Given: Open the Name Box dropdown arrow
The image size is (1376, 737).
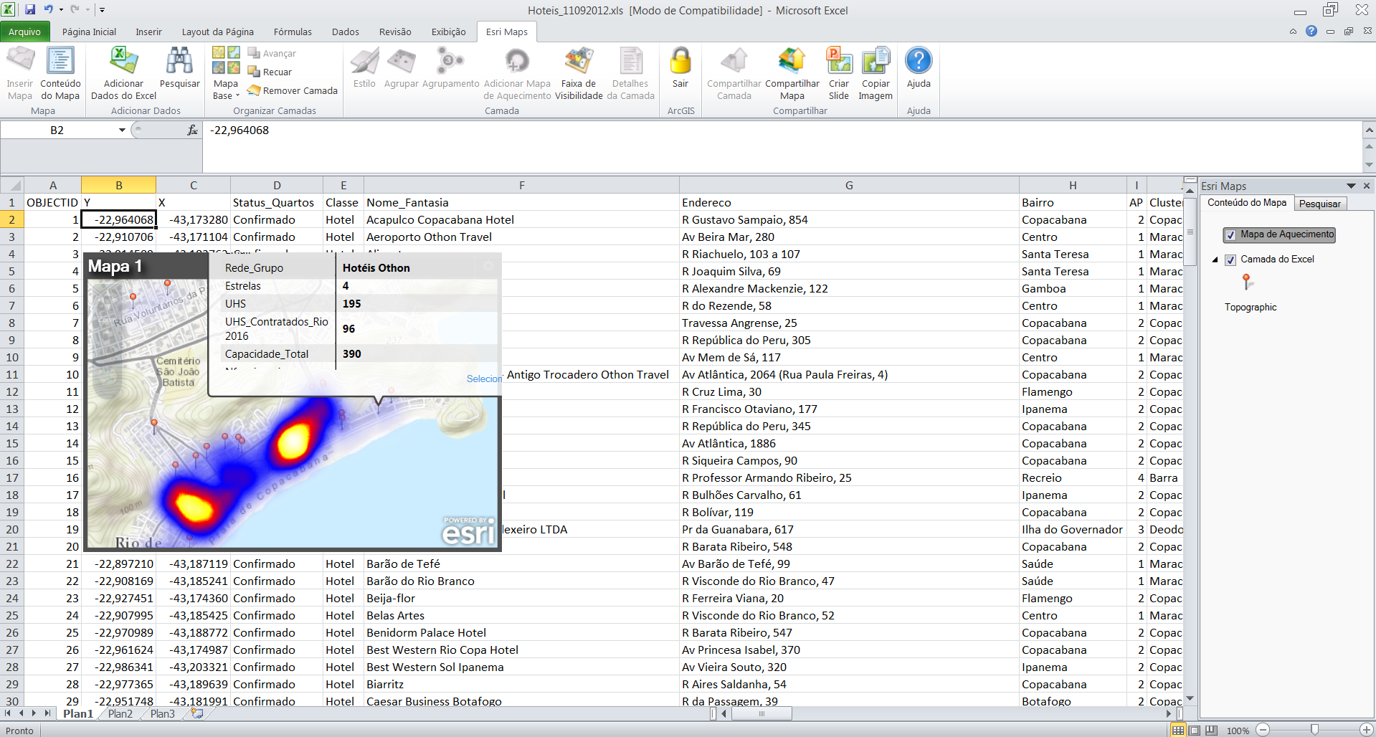Looking at the screenshot, I should pyautogui.click(x=122, y=130).
